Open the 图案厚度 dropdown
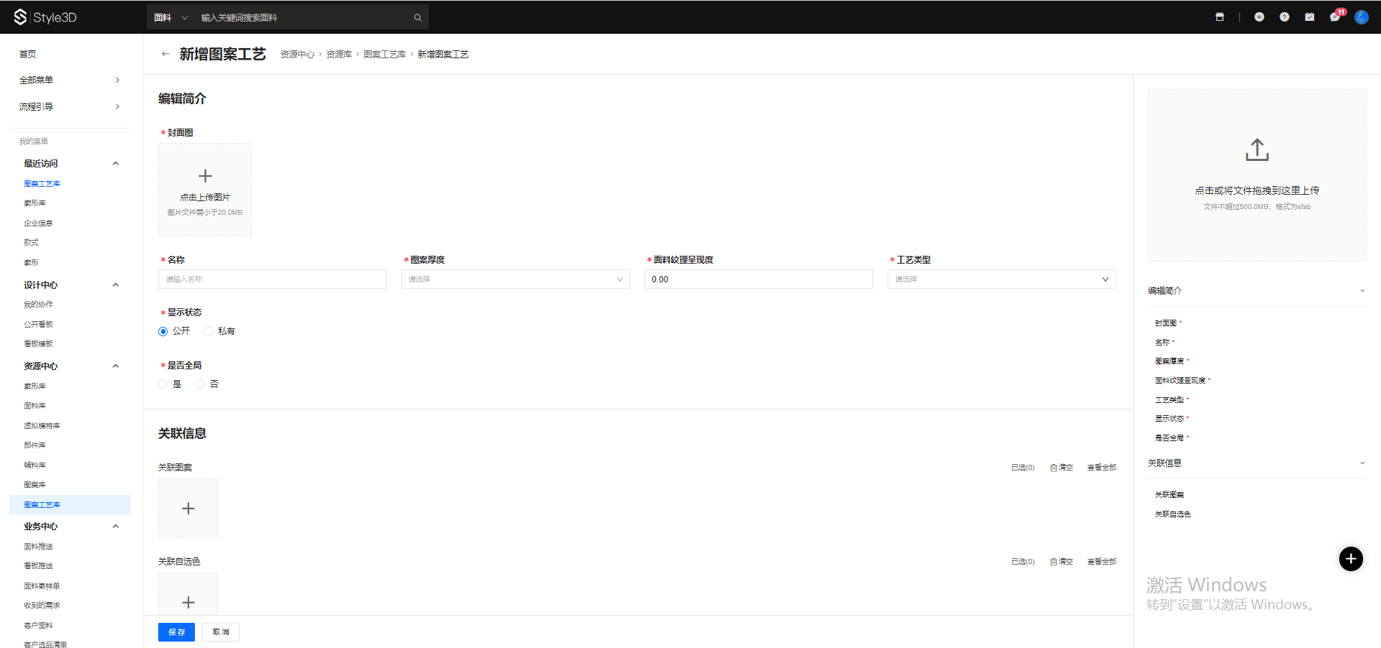The height and width of the screenshot is (648, 1381). pyautogui.click(x=515, y=279)
